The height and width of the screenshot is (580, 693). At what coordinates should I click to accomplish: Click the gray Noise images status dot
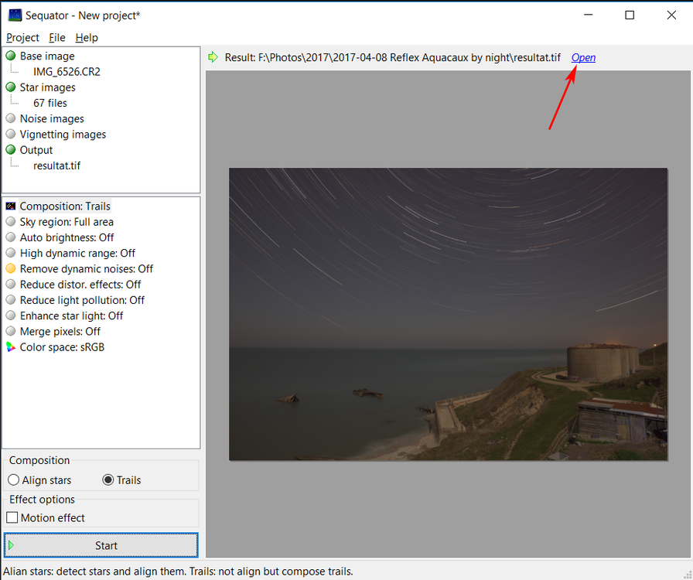(x=11, y=118)
